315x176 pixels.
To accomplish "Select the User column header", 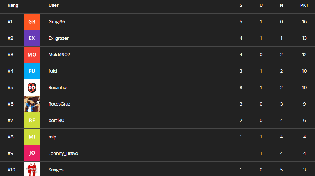I will (x=53, y=5).
